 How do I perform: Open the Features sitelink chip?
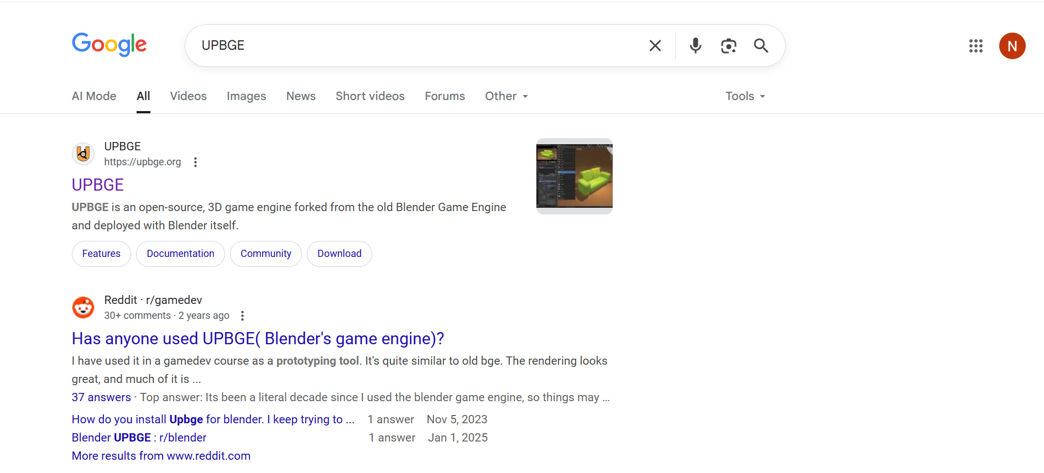(x=101, y=254)
